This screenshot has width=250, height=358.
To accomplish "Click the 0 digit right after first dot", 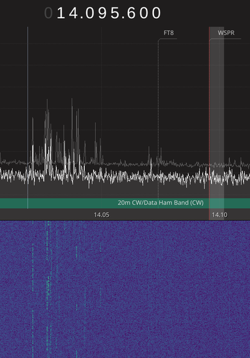I will click(x=90, y=13).
